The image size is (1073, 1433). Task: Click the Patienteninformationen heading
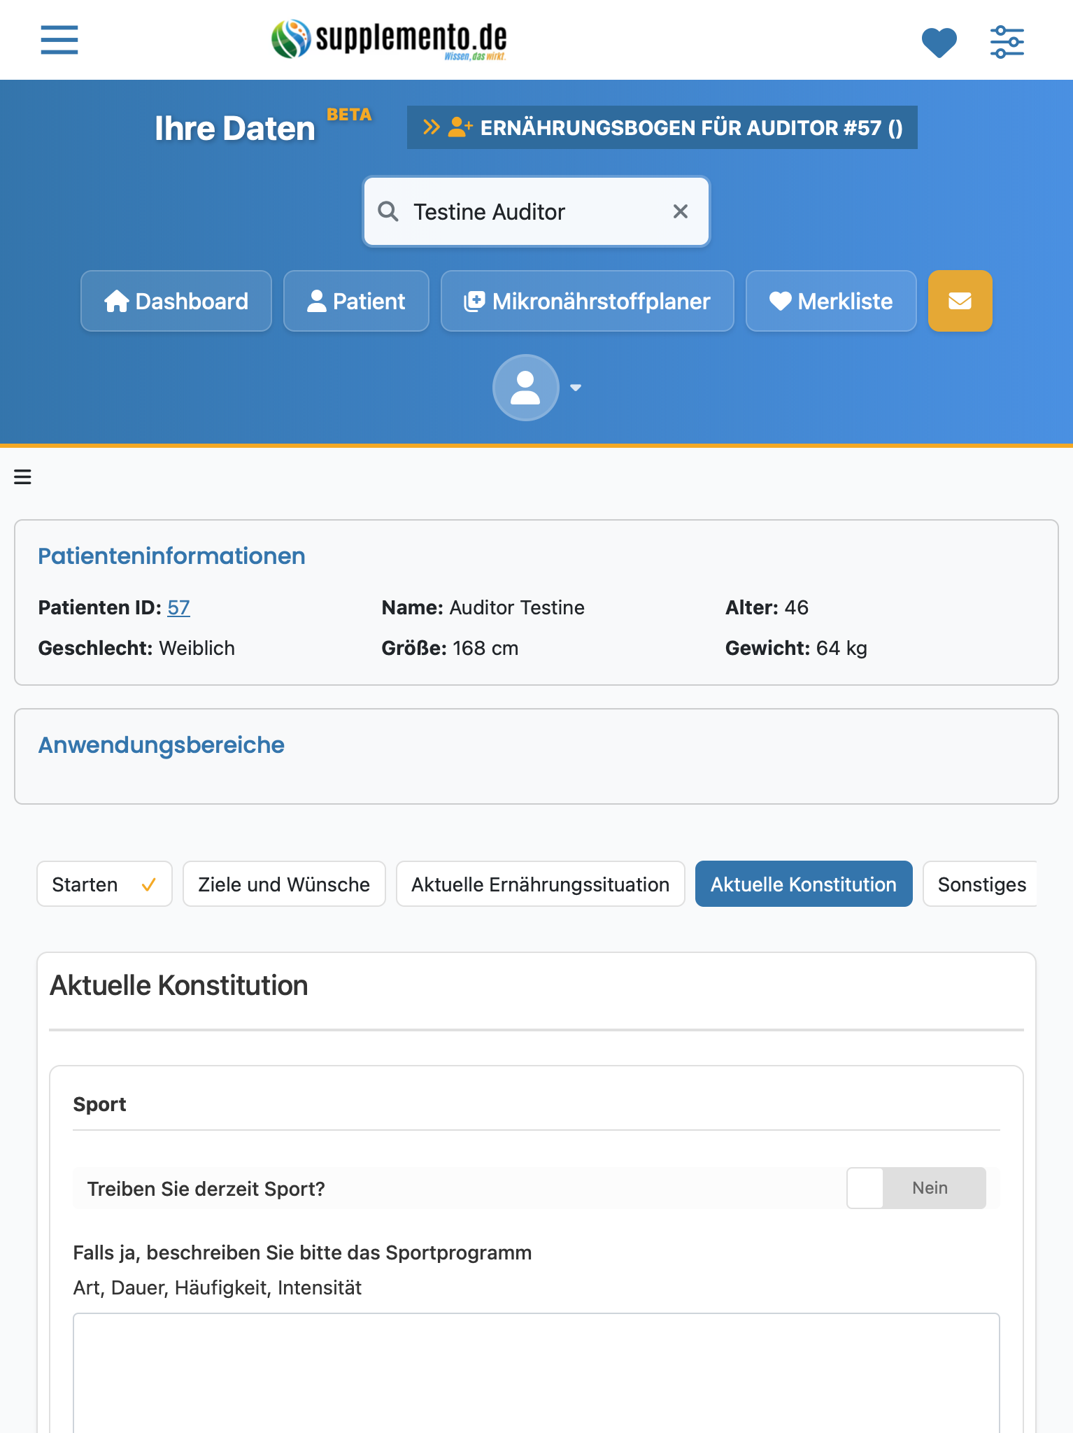172,556
